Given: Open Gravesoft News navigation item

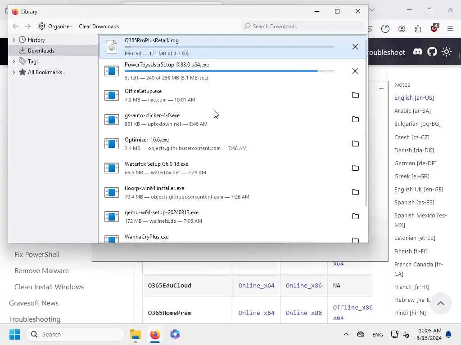Looking at the screenshot, I should 34,303.
